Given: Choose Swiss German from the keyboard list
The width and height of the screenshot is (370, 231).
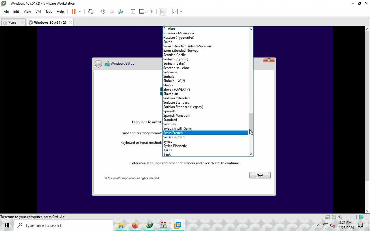Looking at the screenshot, I should coord(205,137).
